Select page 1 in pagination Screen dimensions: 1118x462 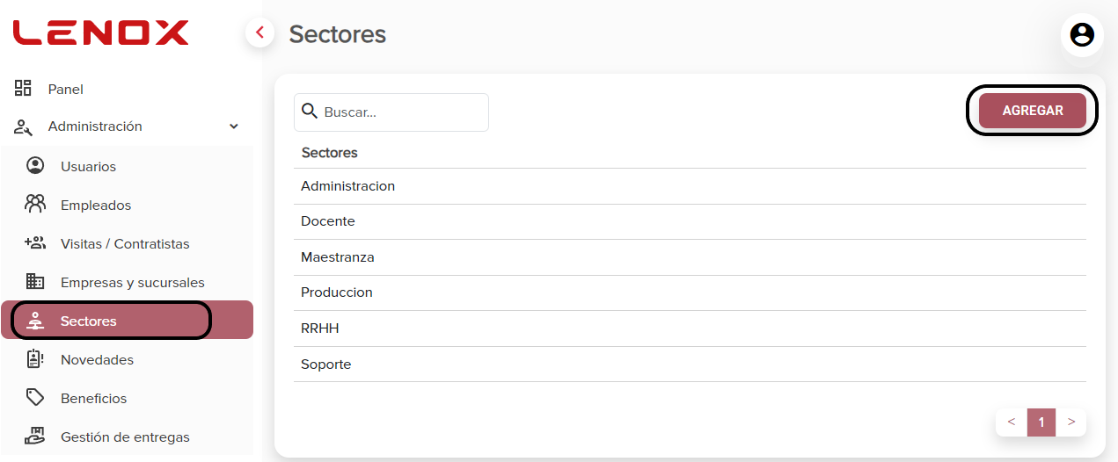(1041, 422)
